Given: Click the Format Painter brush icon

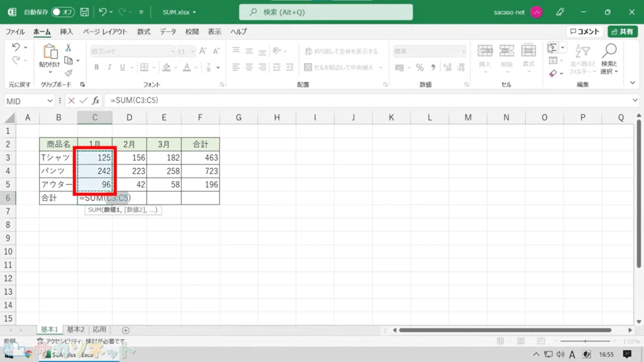Looking at the screenshot, I should click(69, 73).
